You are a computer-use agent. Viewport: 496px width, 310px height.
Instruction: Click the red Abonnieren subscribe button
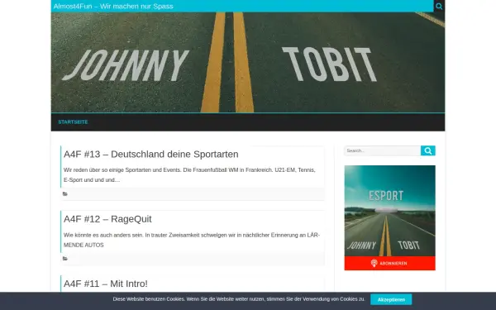[x=389, y=263]
